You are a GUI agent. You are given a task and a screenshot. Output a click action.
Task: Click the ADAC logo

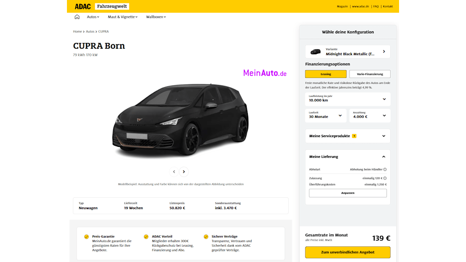click(x=83, y=6)
